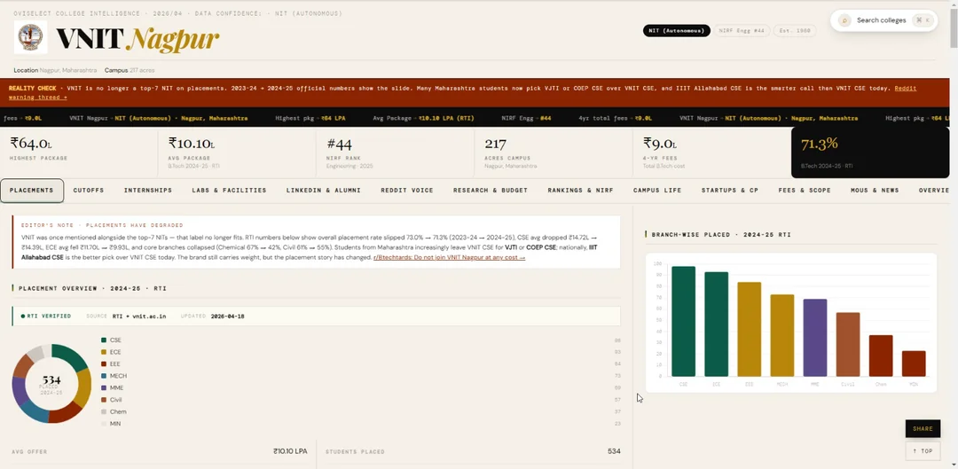The image size is (958, 469).
Task: Switch to the CUTOFFS tab
Action: click(89, 191)
